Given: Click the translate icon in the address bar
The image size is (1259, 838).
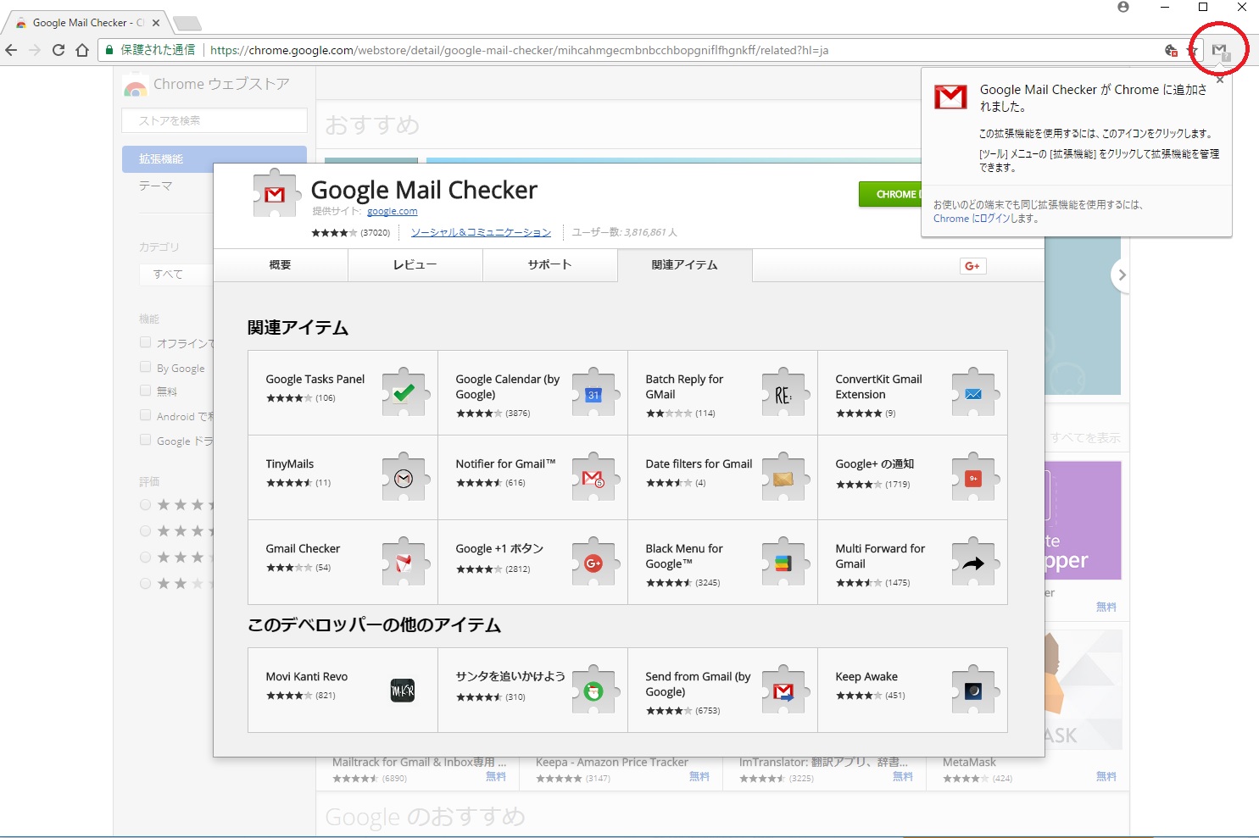Looking at the screenshot, I should [x=1171, y=51].
